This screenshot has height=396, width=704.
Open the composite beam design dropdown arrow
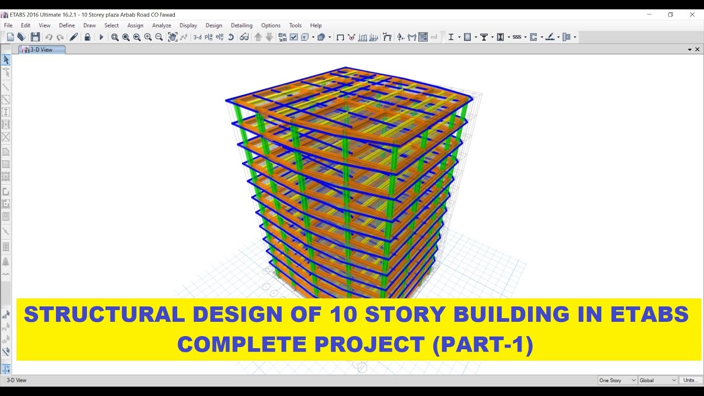coord(492,37)
